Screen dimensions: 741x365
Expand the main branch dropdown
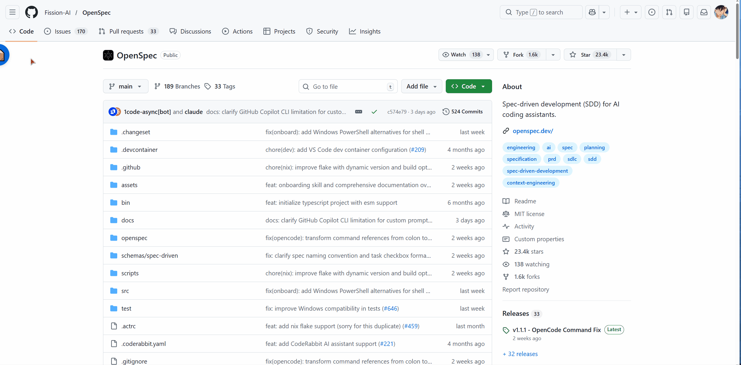[126, 86]
